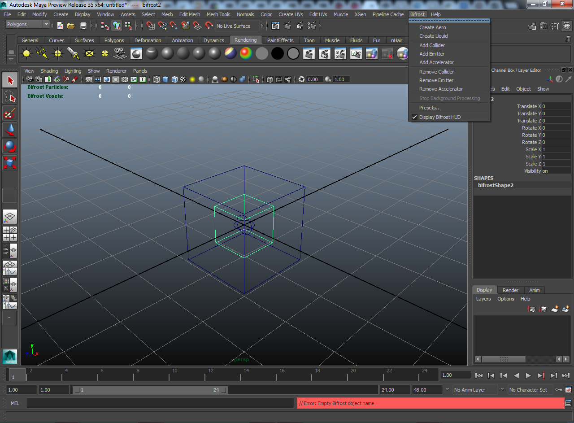574x423 pixels.
Task: Click the Add Emitter menu entry
Action: [431, 54]
